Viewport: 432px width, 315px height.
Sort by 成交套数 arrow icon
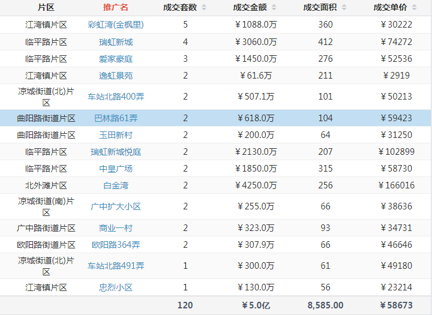tap(204, 7)
